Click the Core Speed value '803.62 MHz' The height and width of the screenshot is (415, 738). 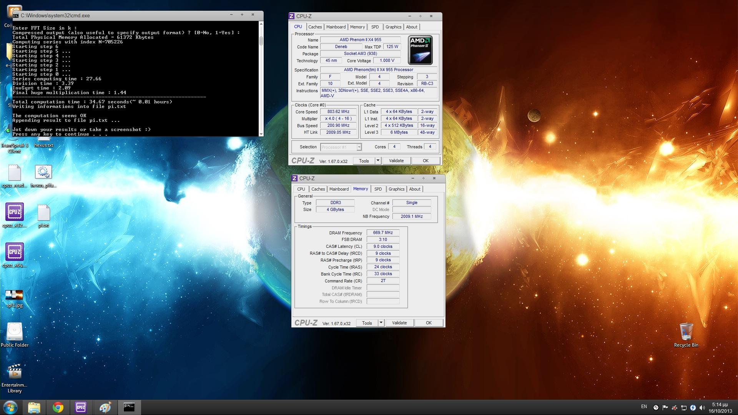(x=338, y=112)
